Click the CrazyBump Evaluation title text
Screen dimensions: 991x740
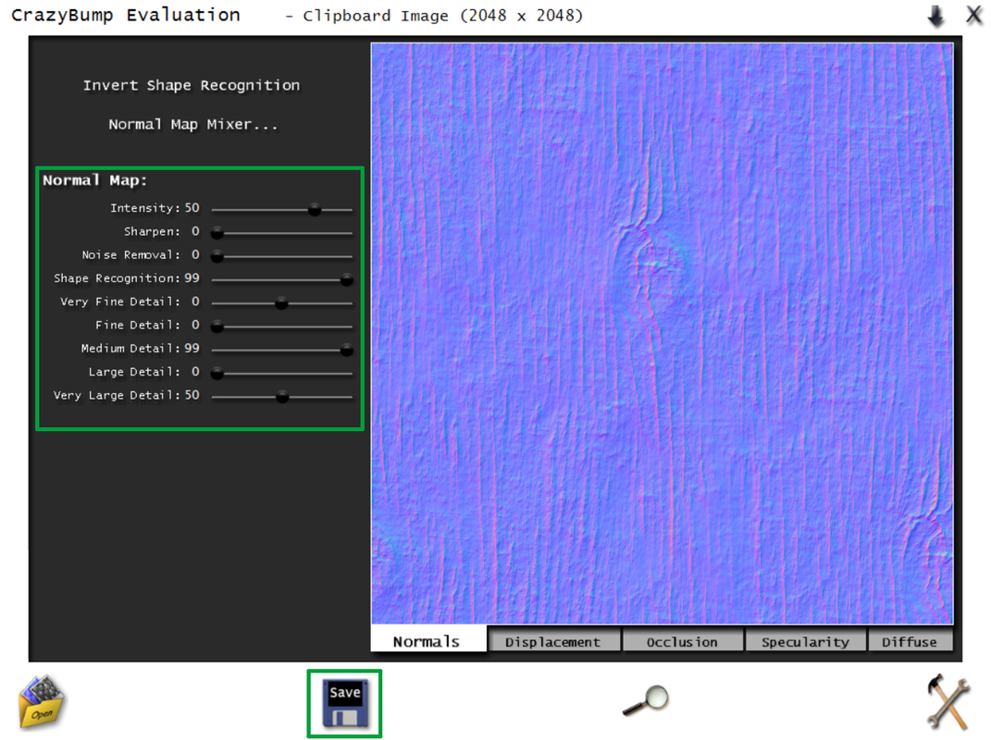[x=126, y=15]
